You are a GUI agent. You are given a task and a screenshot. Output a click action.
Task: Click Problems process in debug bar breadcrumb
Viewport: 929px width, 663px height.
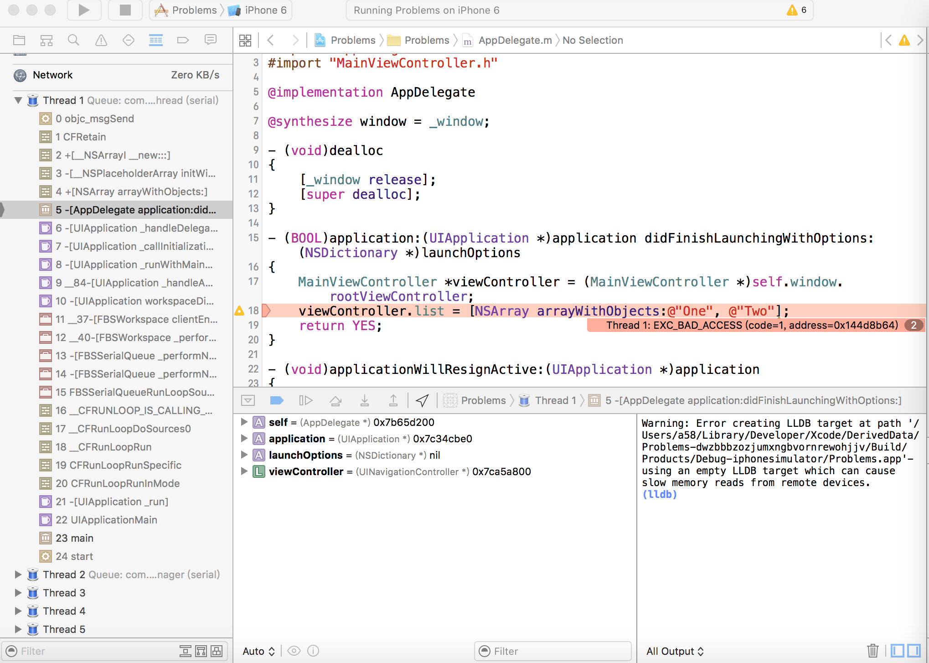tap(475, 400)
